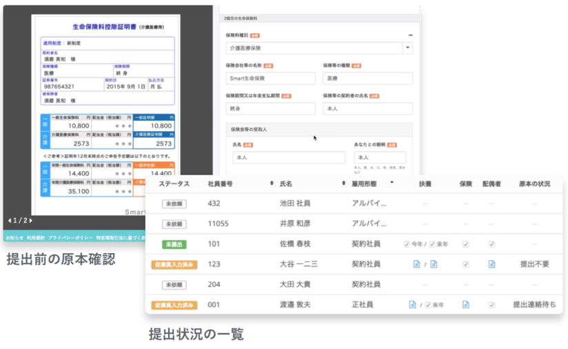The image size is (568, 349).
Task: Click 原本の状況 column header
Action: [x=534, y=183]
